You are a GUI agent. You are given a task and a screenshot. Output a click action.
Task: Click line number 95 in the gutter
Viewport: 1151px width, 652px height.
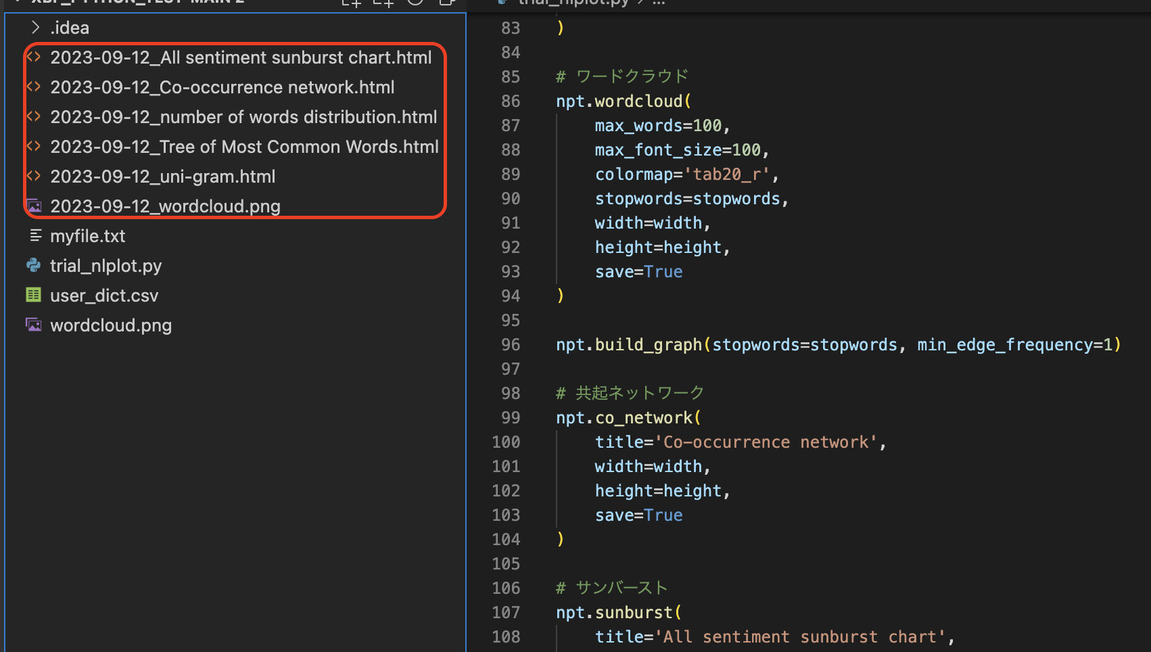click(x=511, y=321)
